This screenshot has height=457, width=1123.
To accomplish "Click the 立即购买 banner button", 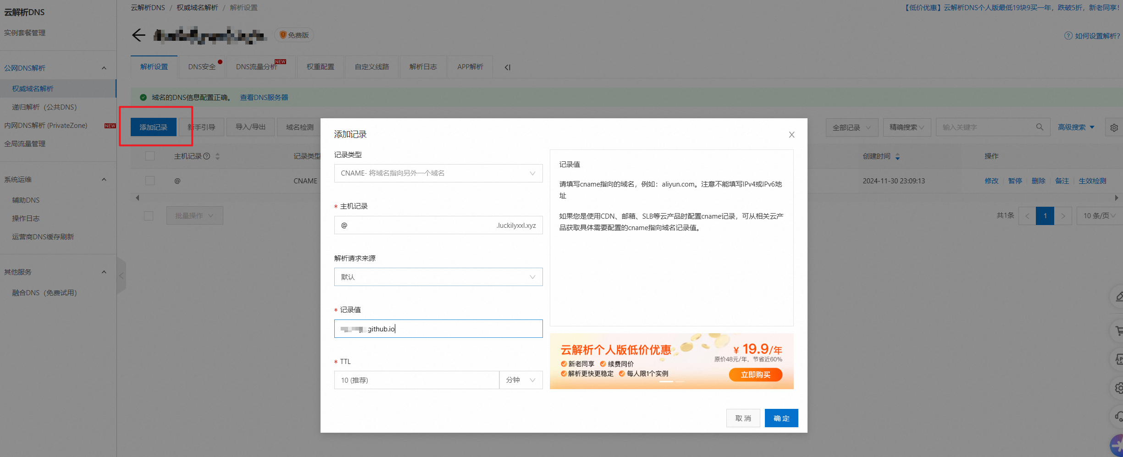I will pyautogui.click(x=756, y=374).
